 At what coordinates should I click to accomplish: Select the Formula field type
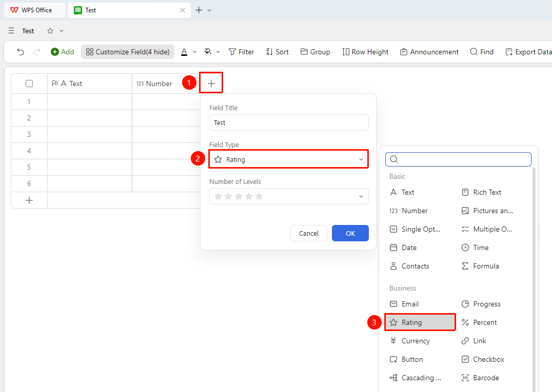click(480, 266)
